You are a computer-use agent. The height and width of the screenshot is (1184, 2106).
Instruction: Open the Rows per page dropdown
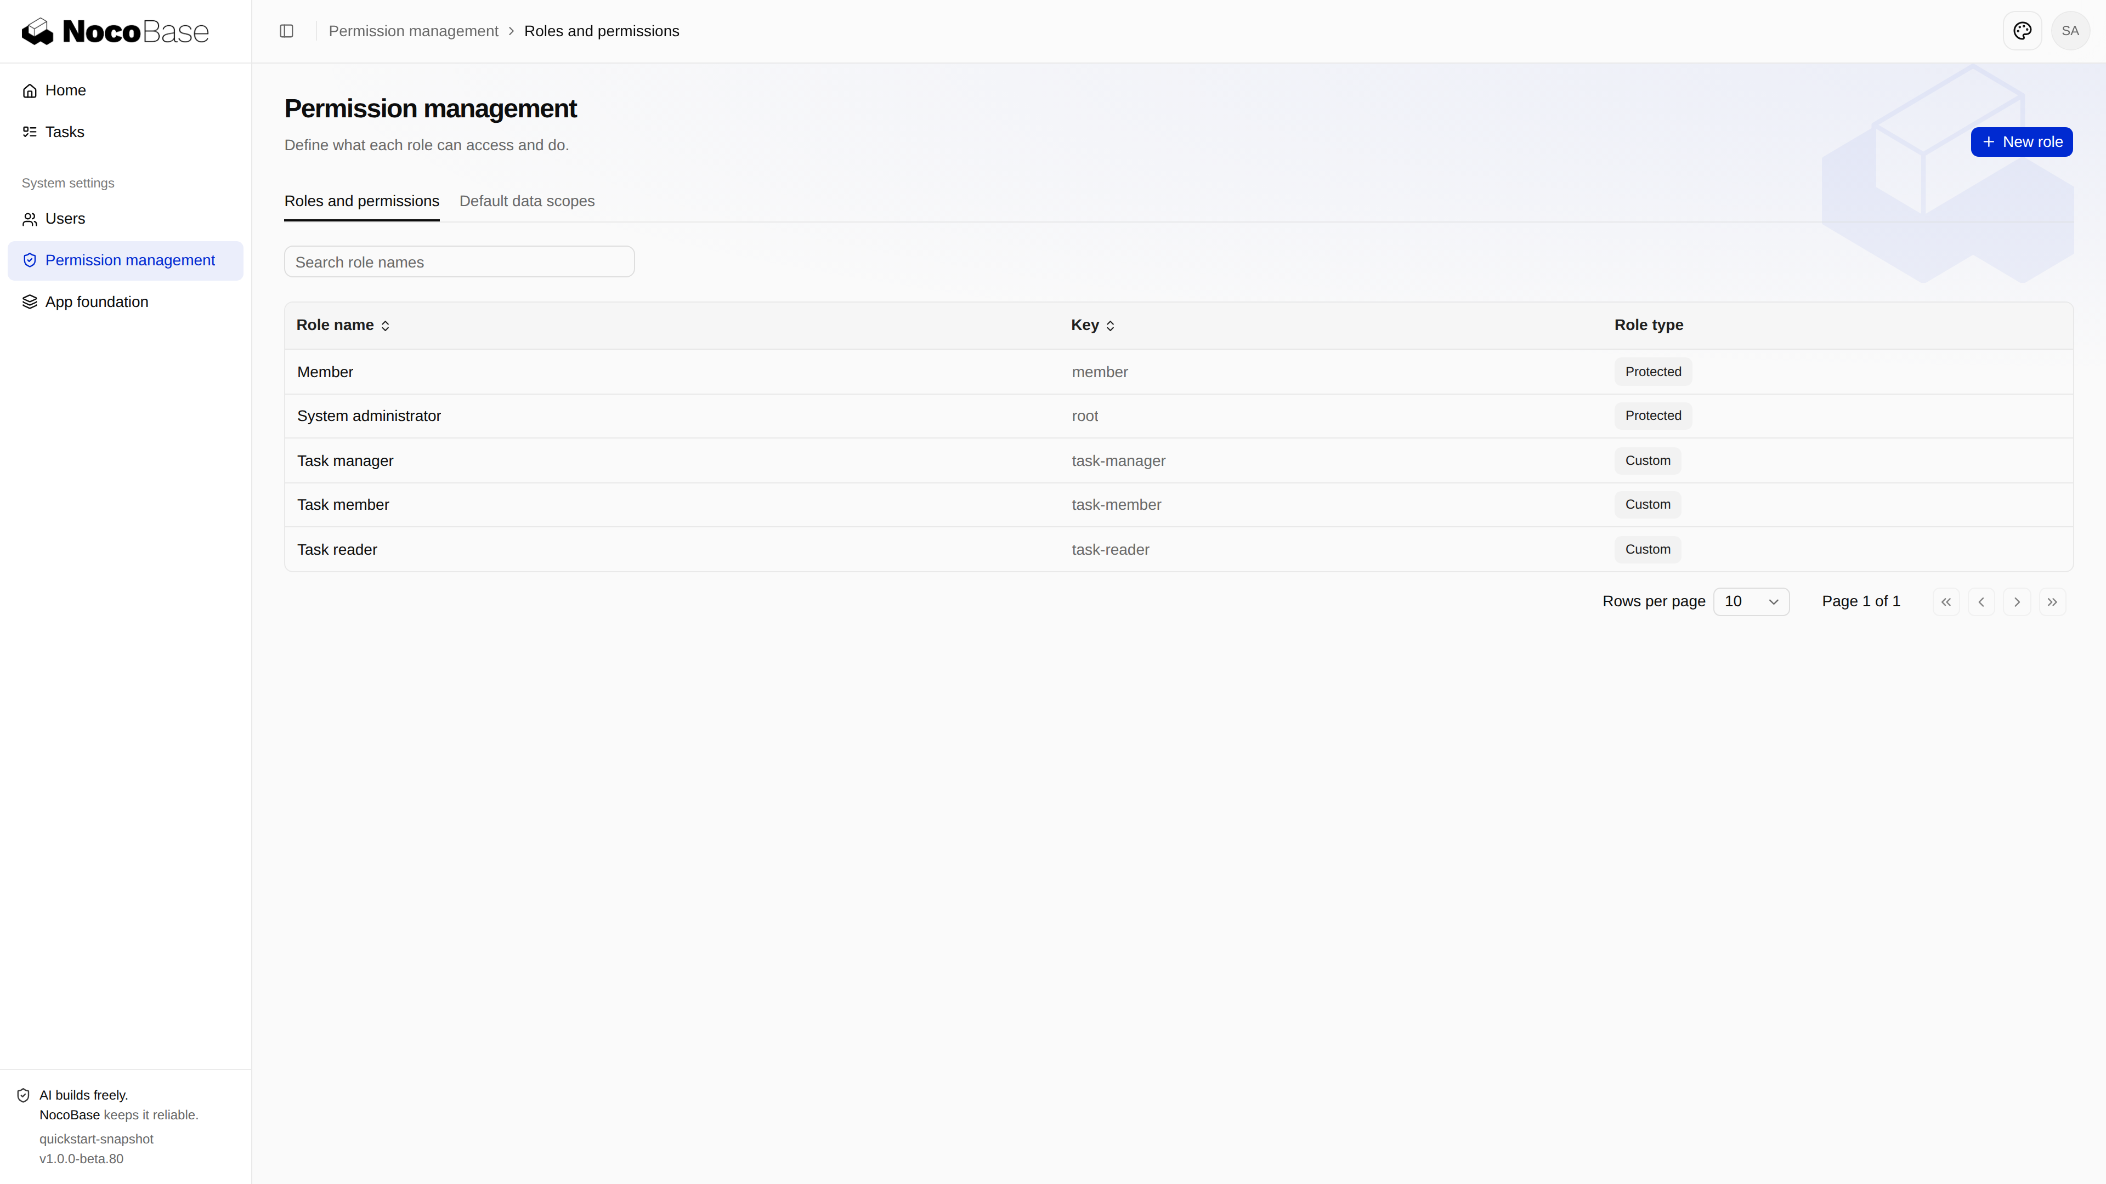coord(1751,601)
